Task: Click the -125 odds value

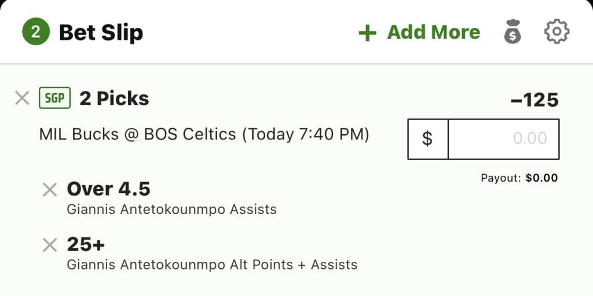Action: tap(535, 100)
